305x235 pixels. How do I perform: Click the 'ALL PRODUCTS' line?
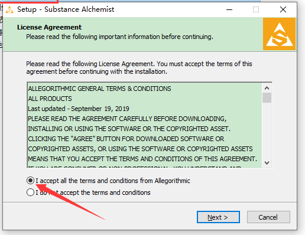pos(50,99)
